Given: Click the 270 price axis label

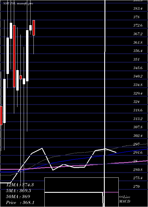Looking at the screenshot, I should (136, 186).
